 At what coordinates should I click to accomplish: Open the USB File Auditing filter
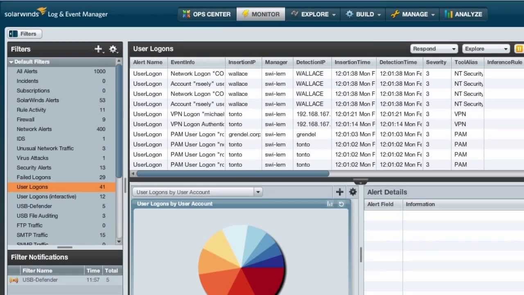[x=61, y=216]
